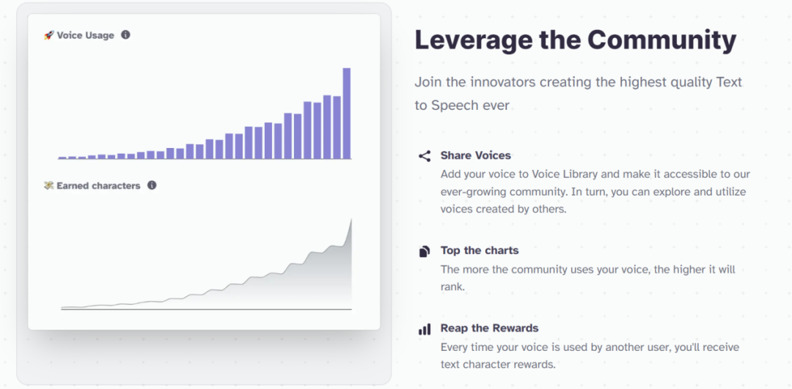Screen dimensions: 792x389
Task: Click the info icon beside Voice Usage
Action: [126, 35]
